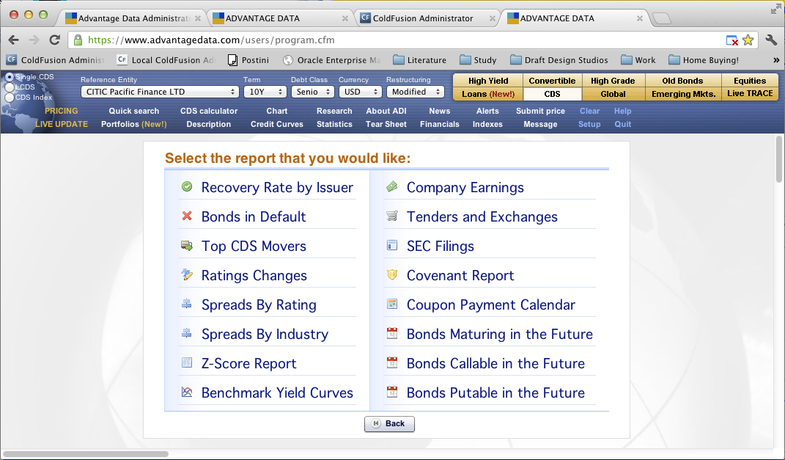
Task: Reload the page with the refresh icon
Action: click(54, 40)
